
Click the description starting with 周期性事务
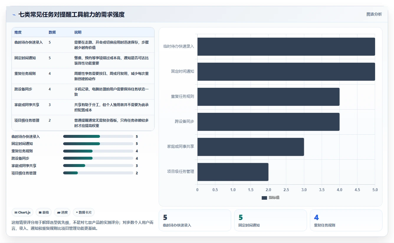(111, 76)
